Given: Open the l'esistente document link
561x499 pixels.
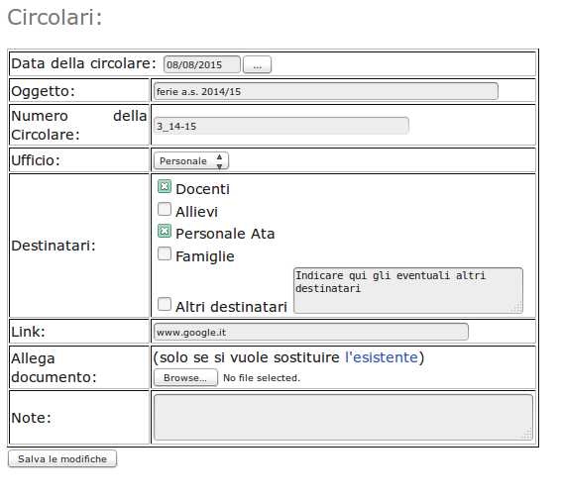Looking at the screenshot, I should (381, 357).
